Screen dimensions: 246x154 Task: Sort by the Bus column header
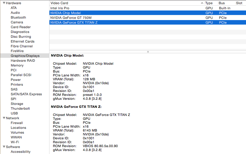click(x=222, y=3)
